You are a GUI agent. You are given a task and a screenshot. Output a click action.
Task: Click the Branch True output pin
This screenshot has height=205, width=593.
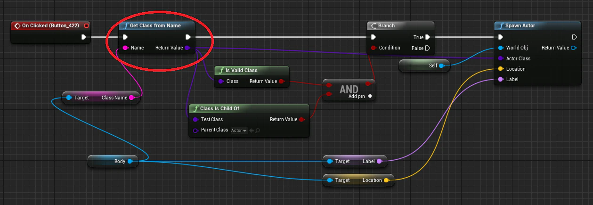(x=428, y=37)
